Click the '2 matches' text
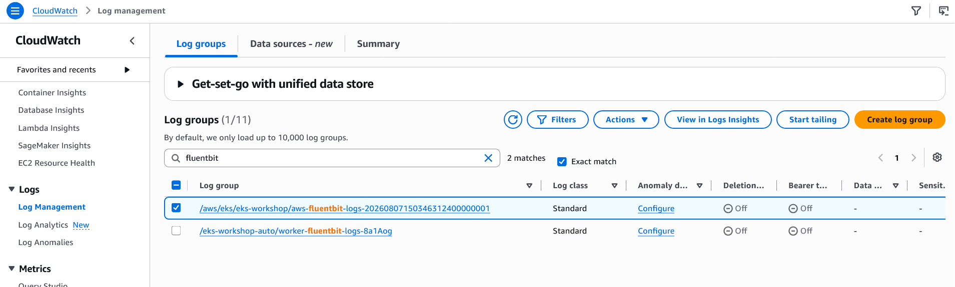The width and height of the screenshot is (955, 287). (x=526, y=158)
